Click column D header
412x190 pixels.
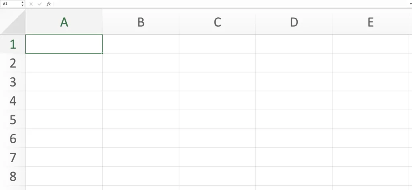tap(294, 22)
